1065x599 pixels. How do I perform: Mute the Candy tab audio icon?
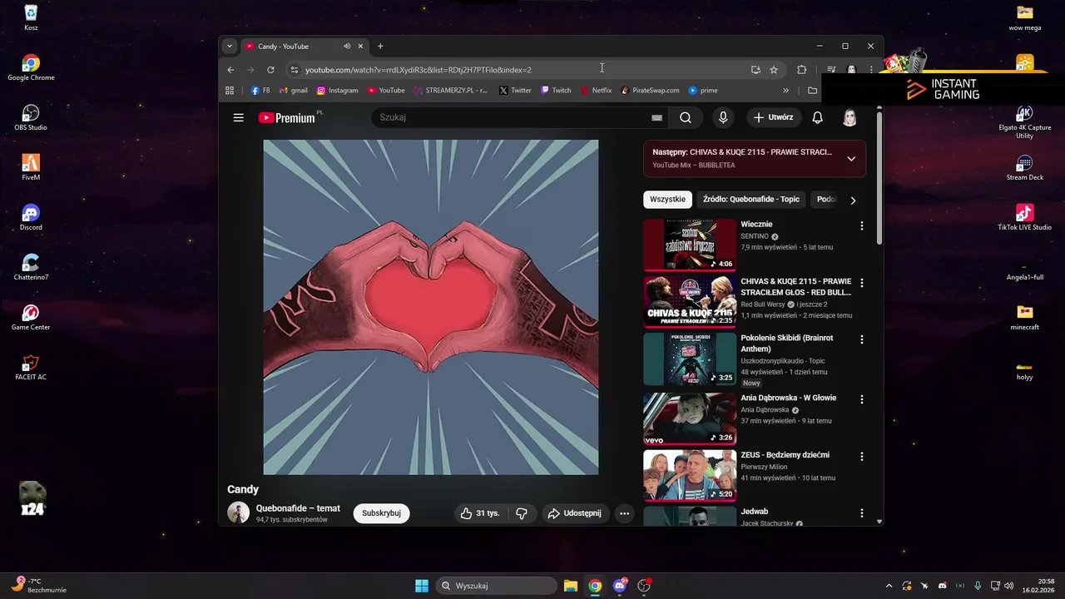pyautogui.click(x=347, y=46)
